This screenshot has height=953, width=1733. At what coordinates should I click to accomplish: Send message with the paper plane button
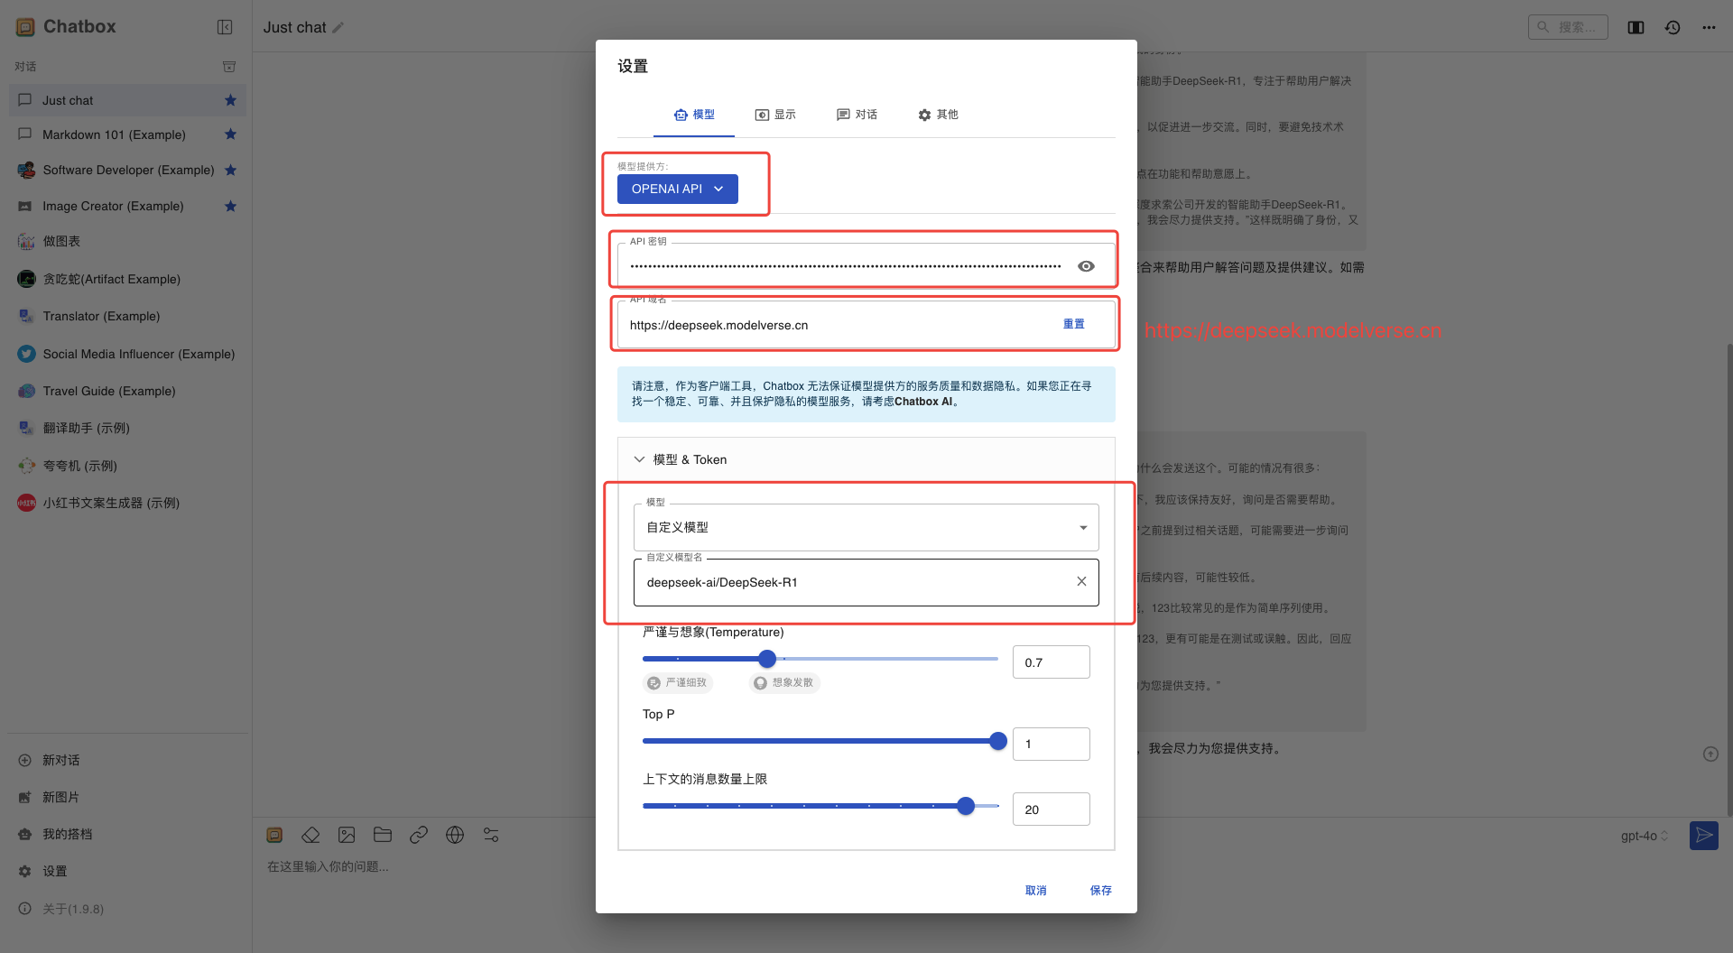coord(1704,835)
